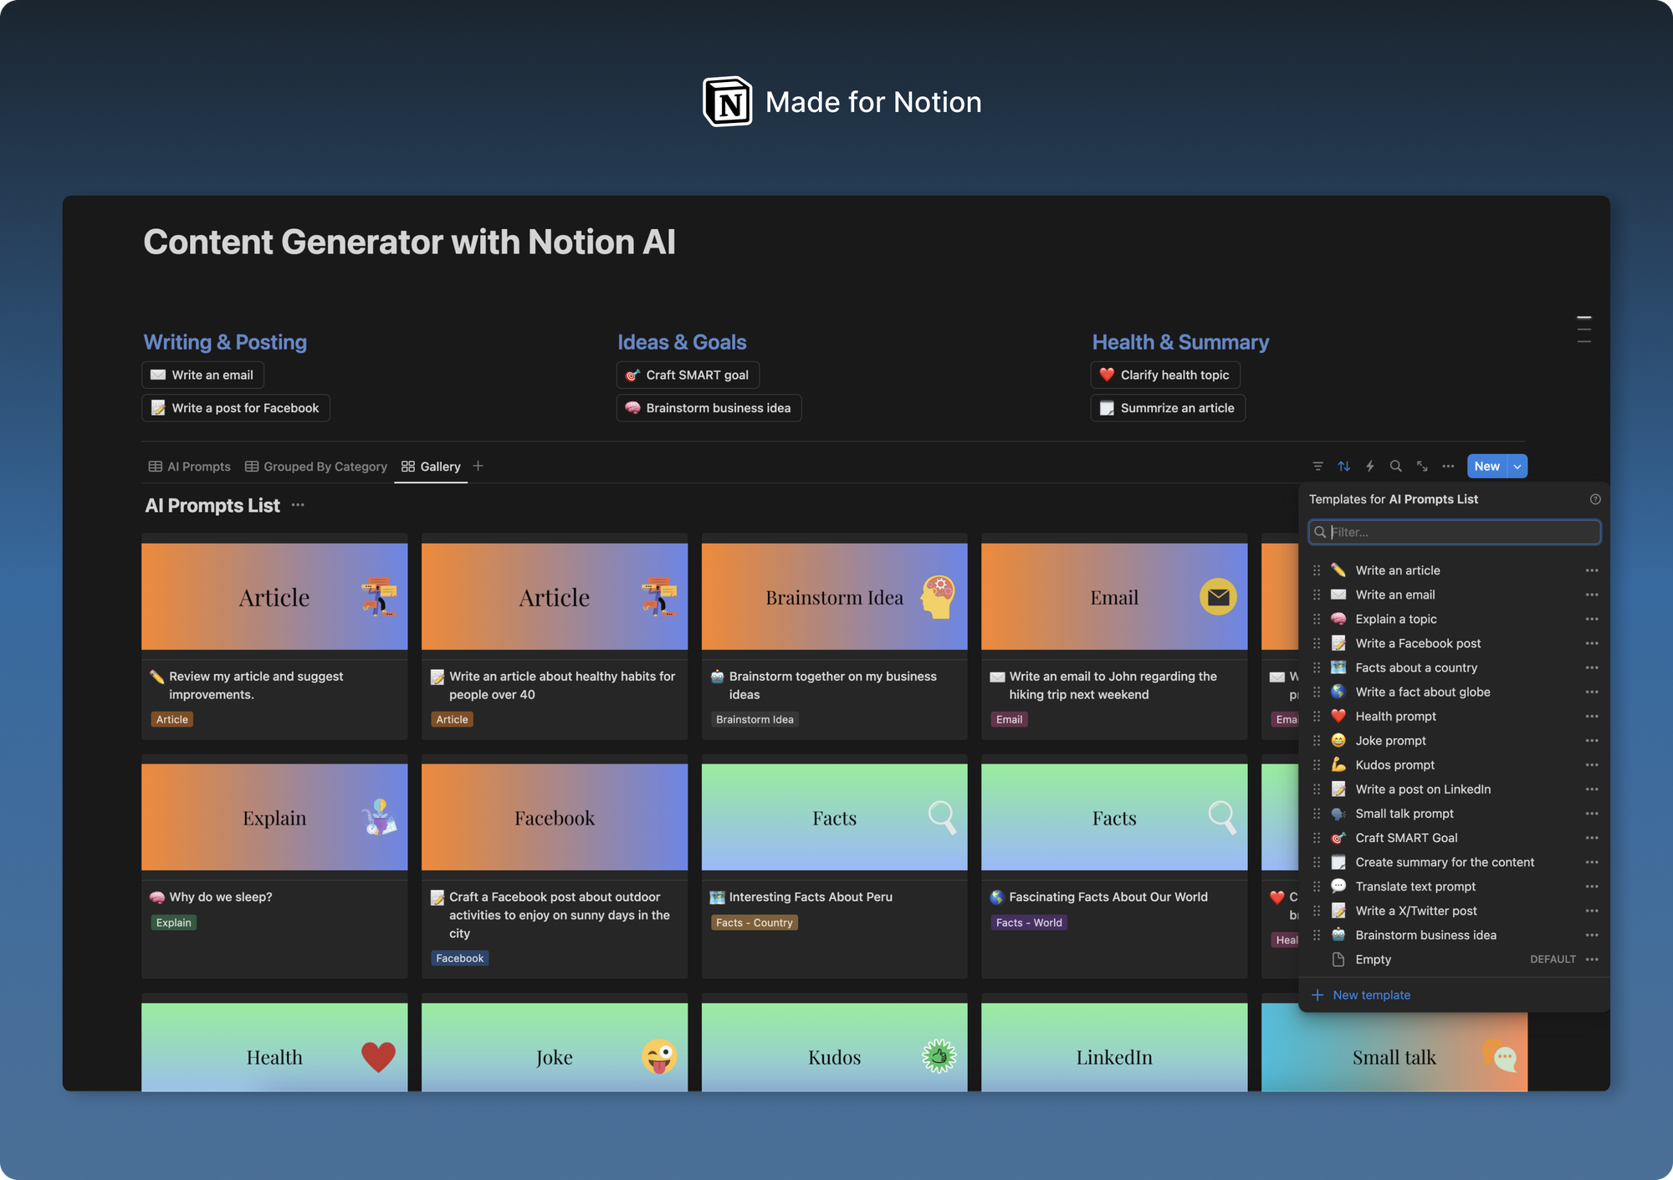
Task: Expand the database using the diagonal arrows icon
Action: (1422, 466)
